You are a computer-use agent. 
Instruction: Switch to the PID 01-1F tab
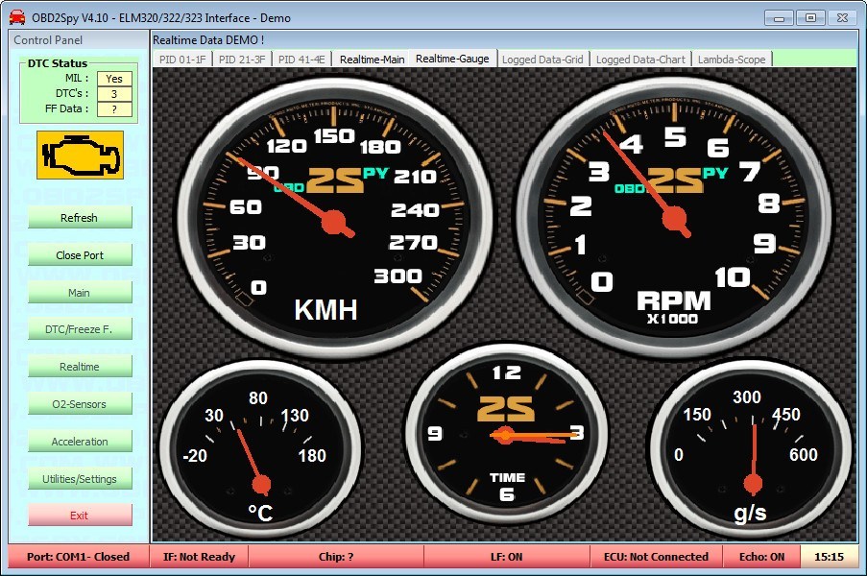pyautogui.click(x=182, y=60)
